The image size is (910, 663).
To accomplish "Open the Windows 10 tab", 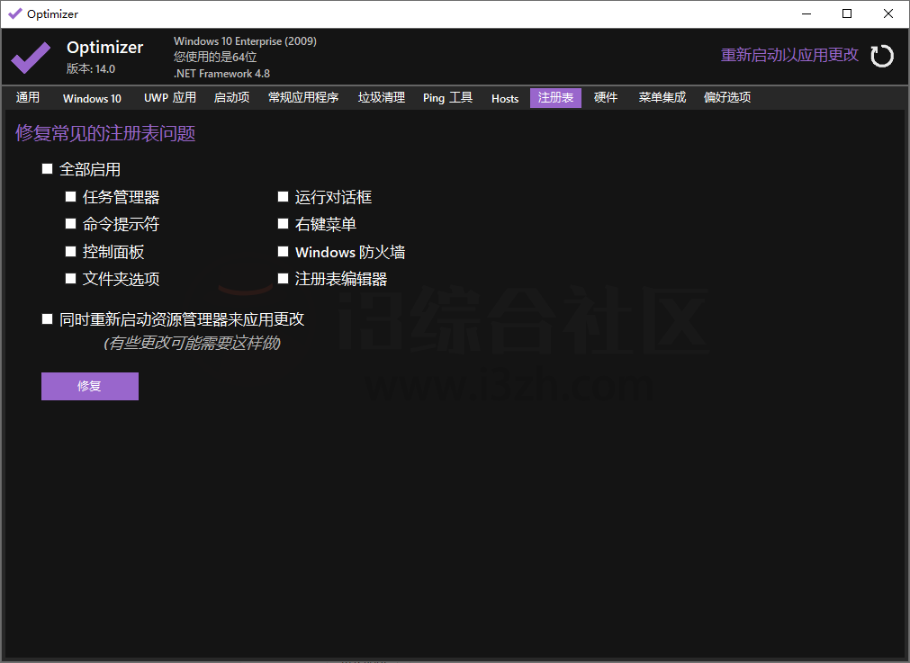I will tap(92, 97).
